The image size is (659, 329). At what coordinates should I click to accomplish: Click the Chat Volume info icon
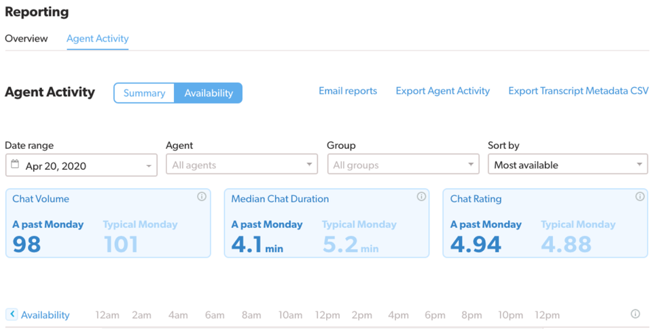pyautogui.click(x=202, y=196)
